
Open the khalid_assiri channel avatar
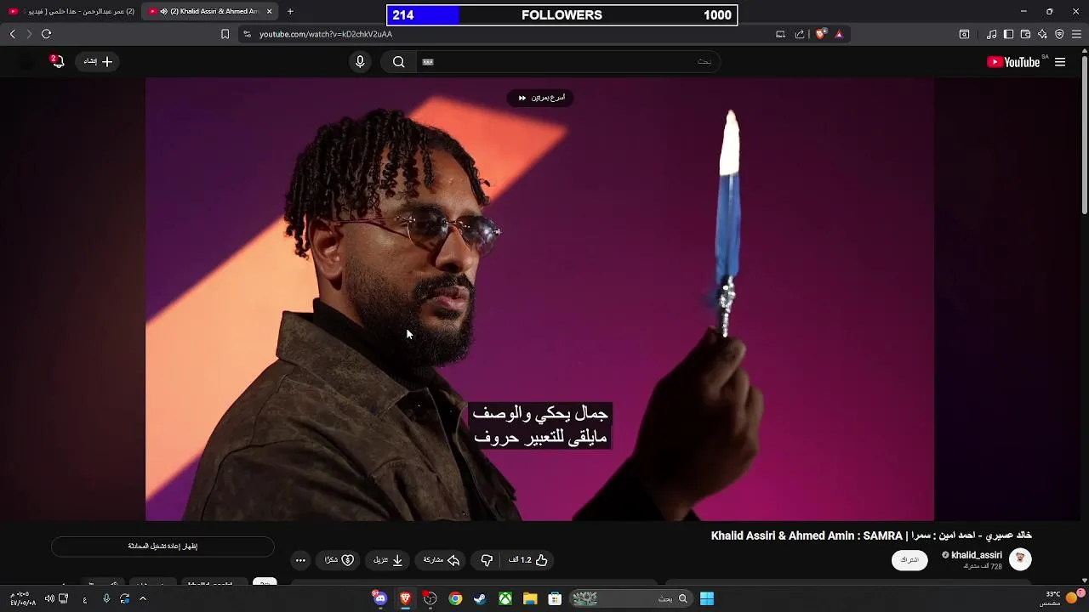1020,558
